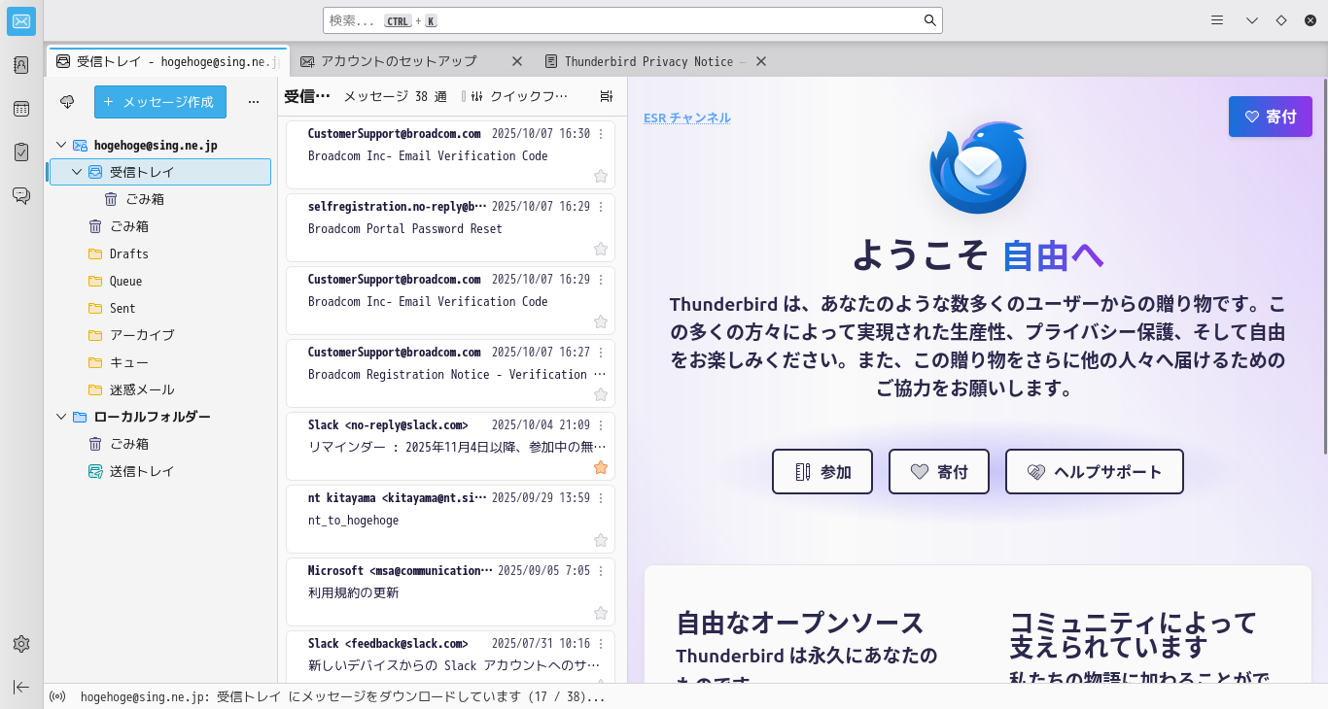Image resolution: width=1328 pixels, height=709 pixels.
Task: Select the 受信トレイ folder in tree
Action: tap(159, 172)
